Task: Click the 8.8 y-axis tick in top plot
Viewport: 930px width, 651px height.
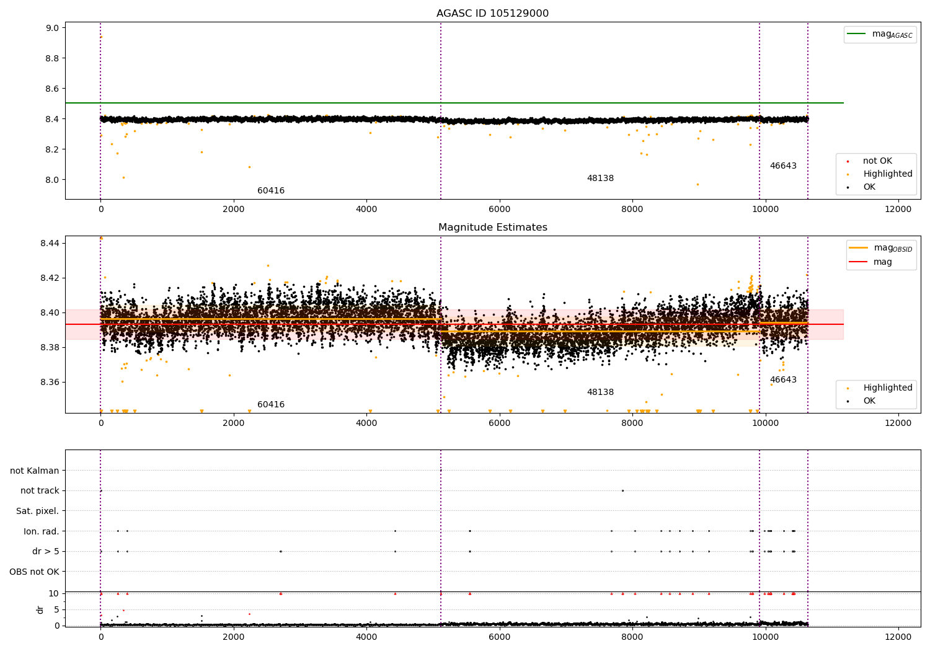Action: coord(52,58)
